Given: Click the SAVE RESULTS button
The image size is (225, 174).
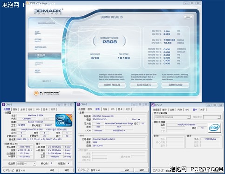Looking at the screenshot, I should (x=143, y=85).
